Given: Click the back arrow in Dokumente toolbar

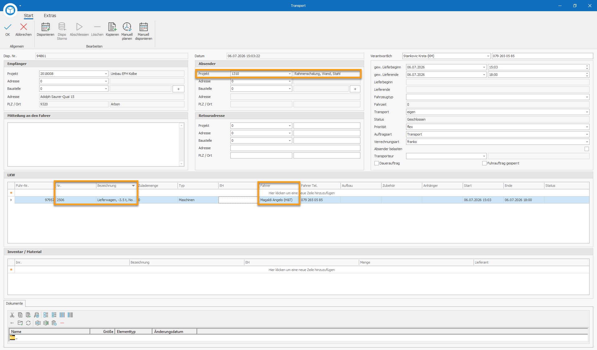Looking at the screenshot, I should coord(12,323).
